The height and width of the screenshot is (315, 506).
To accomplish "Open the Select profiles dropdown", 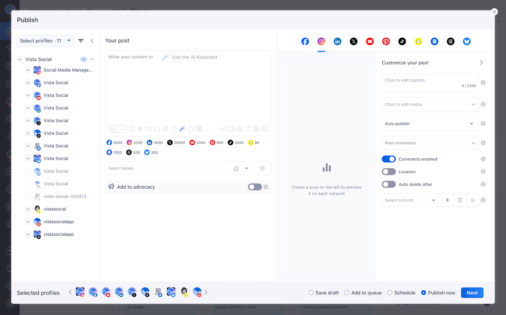I will [x=45, y=41].
